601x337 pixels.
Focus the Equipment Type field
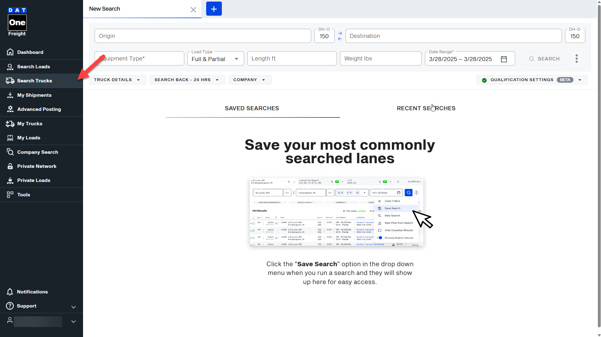(x=139, y=59)
